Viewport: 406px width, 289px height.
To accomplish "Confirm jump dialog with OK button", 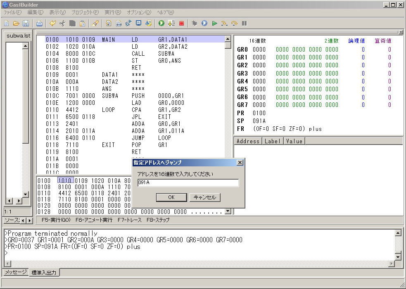I will [x=171, y=197].
